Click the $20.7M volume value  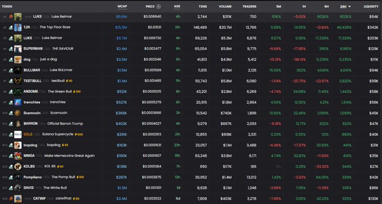coord(225,28)
